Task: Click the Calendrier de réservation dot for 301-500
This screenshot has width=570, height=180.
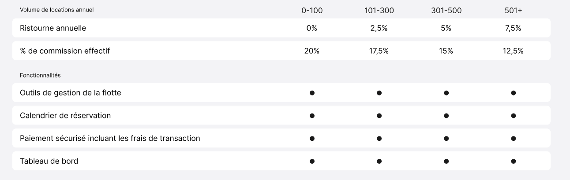Action: tap(446, 116)
